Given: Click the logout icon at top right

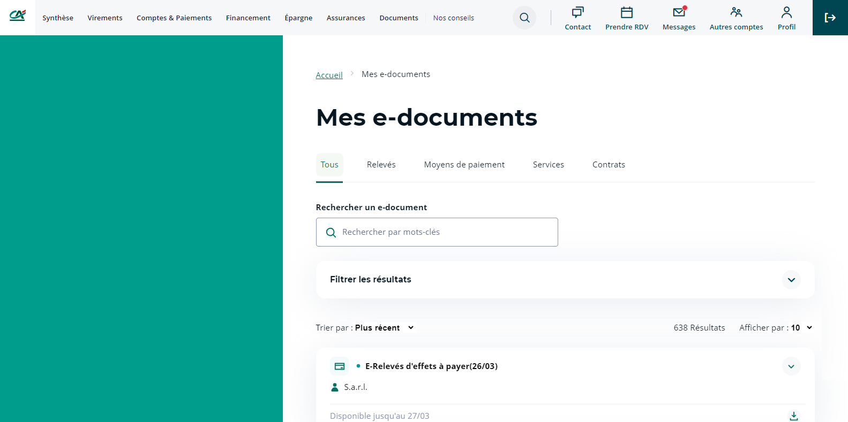Looking at the screenshot, I should [x=830, y=18].
